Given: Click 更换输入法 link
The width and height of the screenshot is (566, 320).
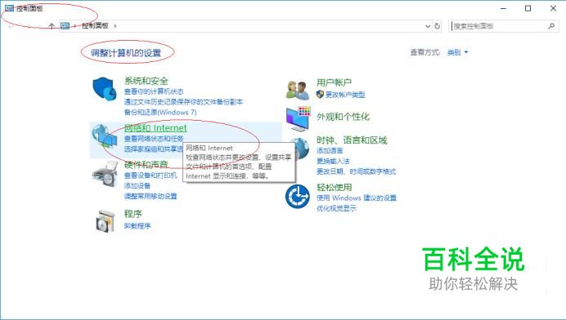Looking at the screenshot, I should point(333,161).
